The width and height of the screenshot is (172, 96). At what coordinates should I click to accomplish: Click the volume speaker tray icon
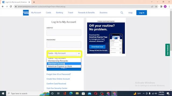pos(156,94)
